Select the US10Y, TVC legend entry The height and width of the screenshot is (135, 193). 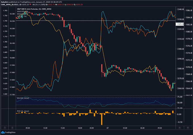point(22,16)
